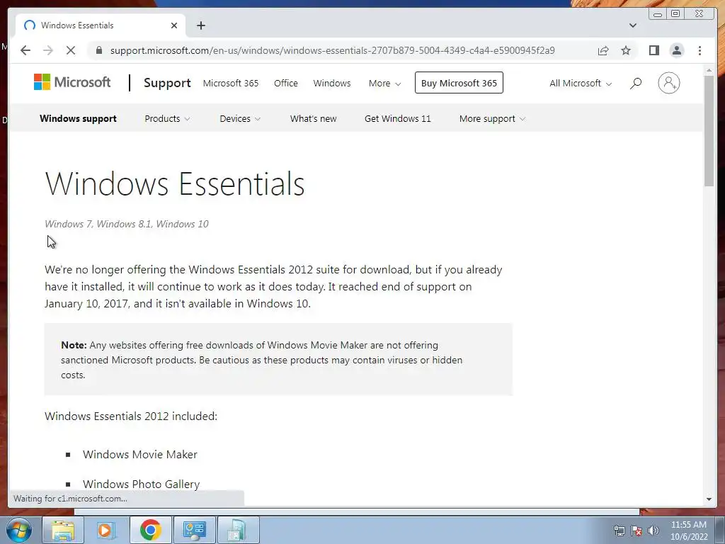Click the browser back arrow
The width and height of the screenshot is (725, 544).
point(25,50)
